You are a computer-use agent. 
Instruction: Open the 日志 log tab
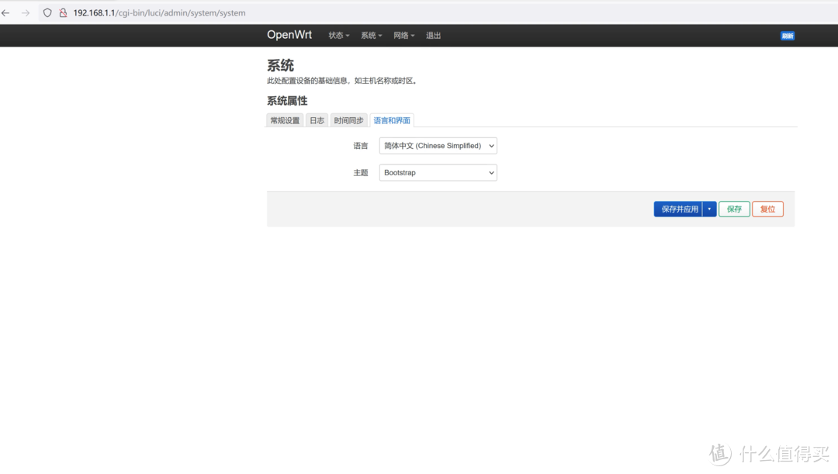317,120
